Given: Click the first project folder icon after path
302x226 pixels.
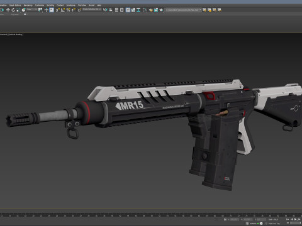Looking at the screenshot, I should pyautogui.click(x=204, y=10).
